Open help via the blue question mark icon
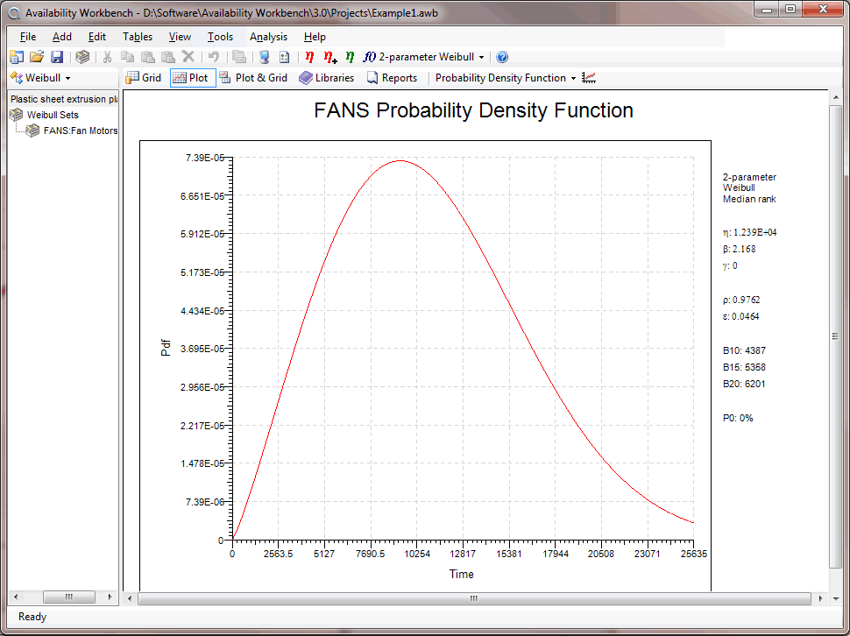 502,57
